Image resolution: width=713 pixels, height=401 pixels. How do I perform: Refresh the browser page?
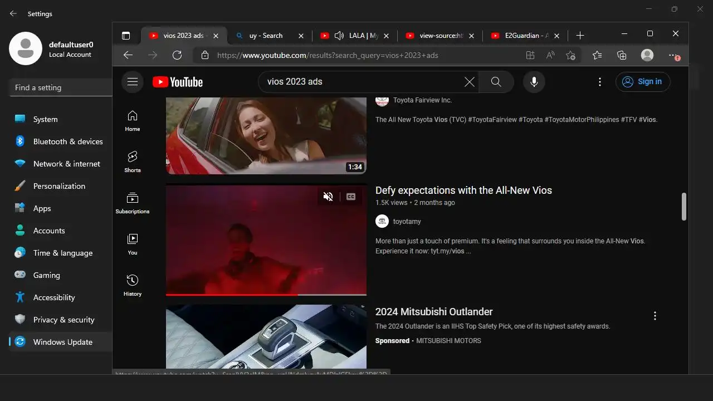pos(177,55)
